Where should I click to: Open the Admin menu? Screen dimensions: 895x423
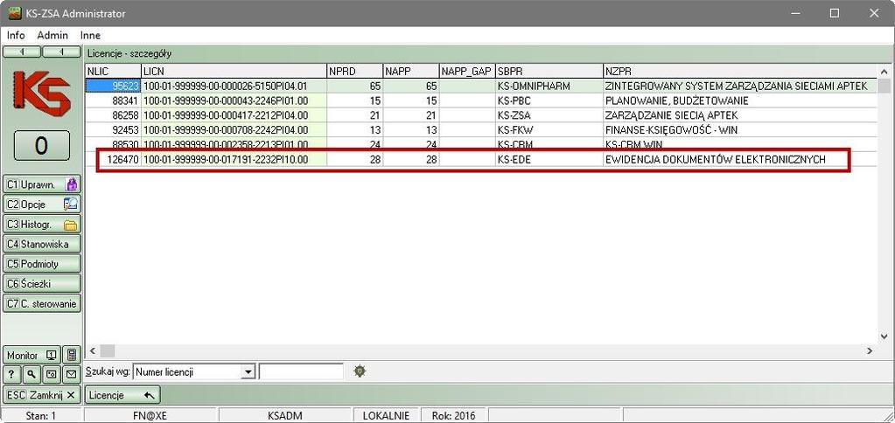point(52,35)
